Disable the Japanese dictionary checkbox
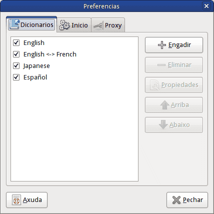214x214 pixels. pyautogui.click(x=16, y=65)
